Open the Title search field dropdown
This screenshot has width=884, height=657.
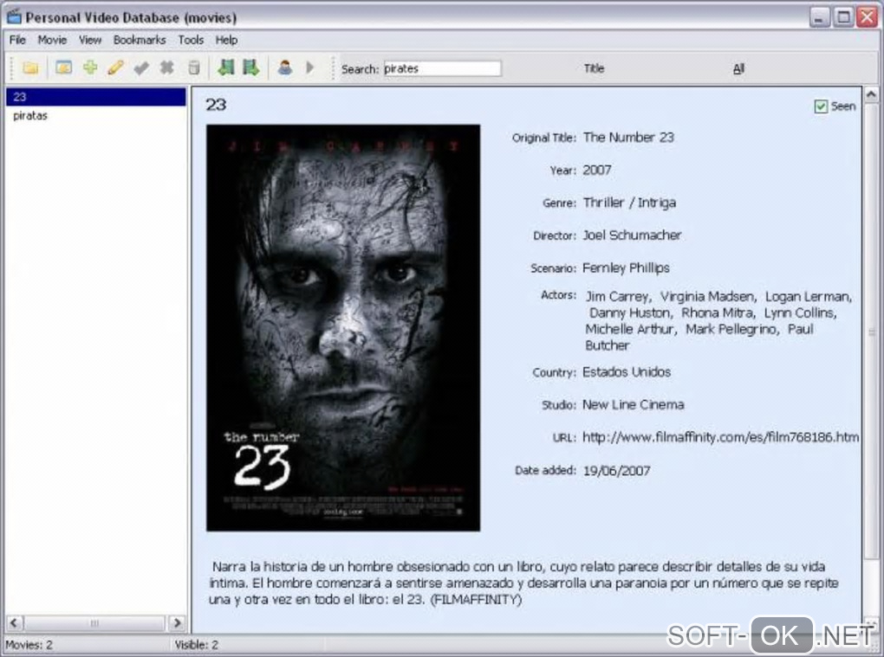595,68
